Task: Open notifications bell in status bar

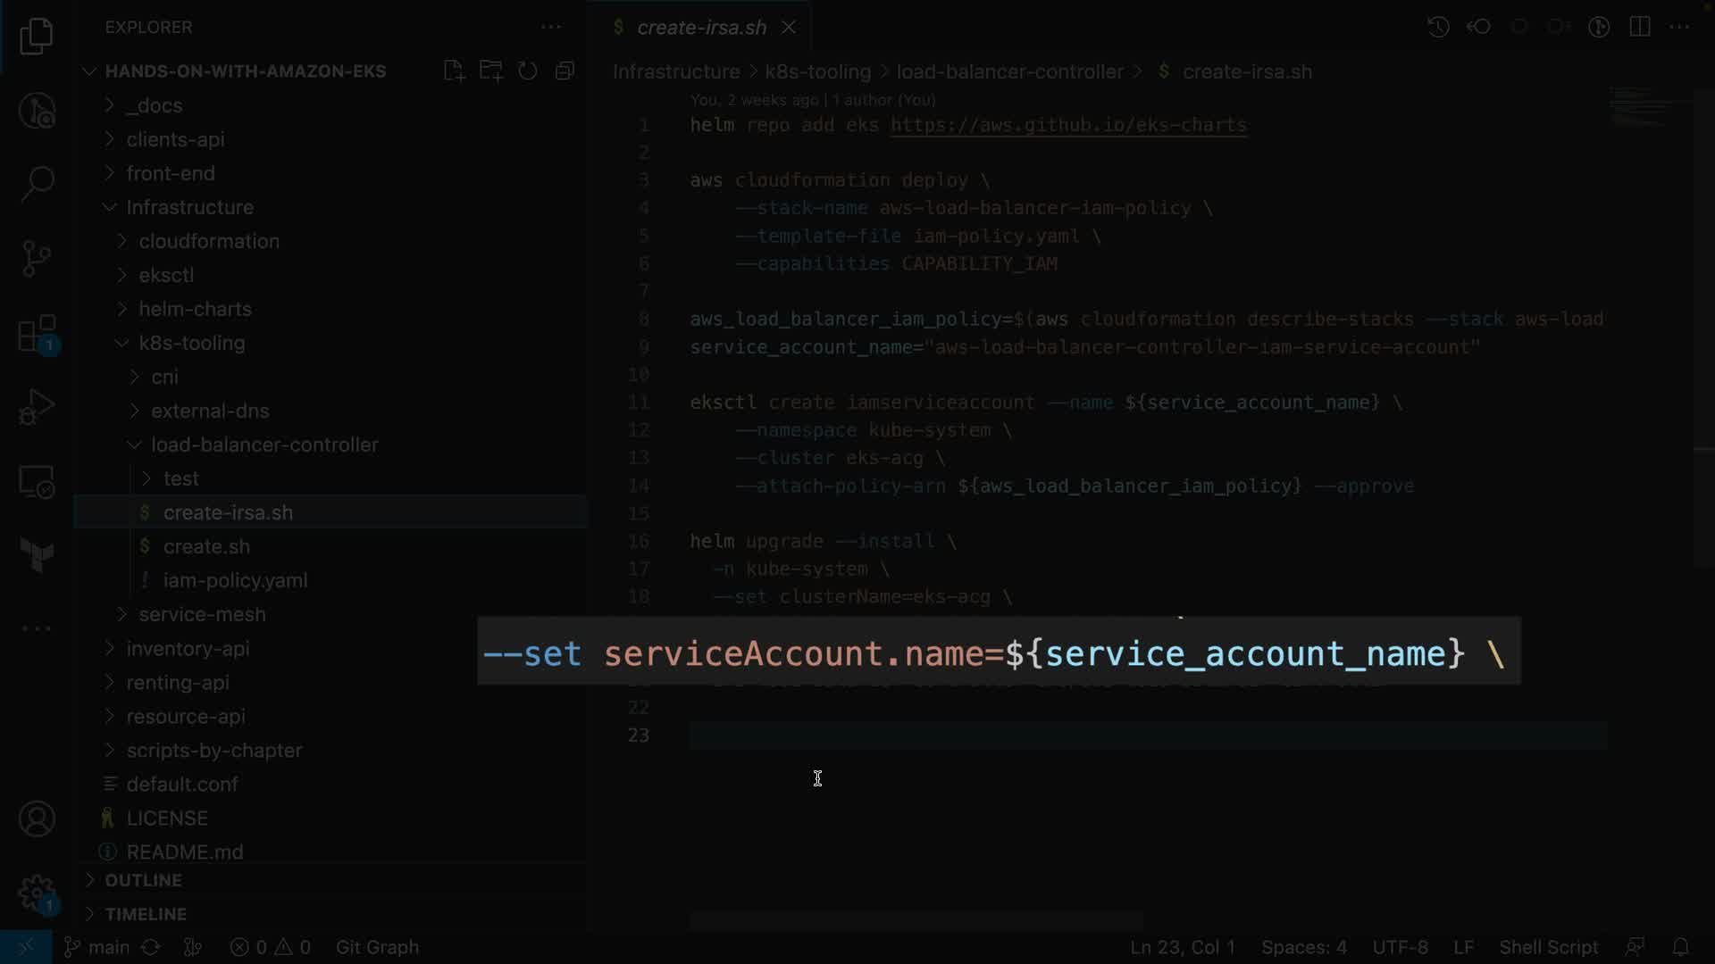Action: coord(1680,947)
